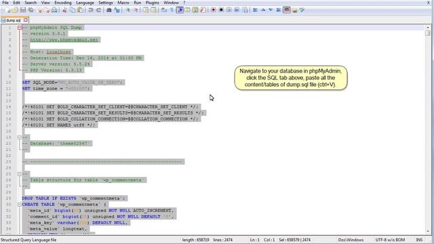Click the Copy toolbar icon

(73, 10)
